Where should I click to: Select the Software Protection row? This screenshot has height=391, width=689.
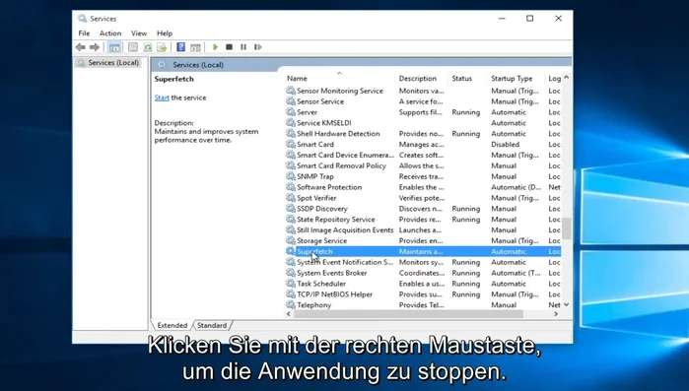point(422,187)
